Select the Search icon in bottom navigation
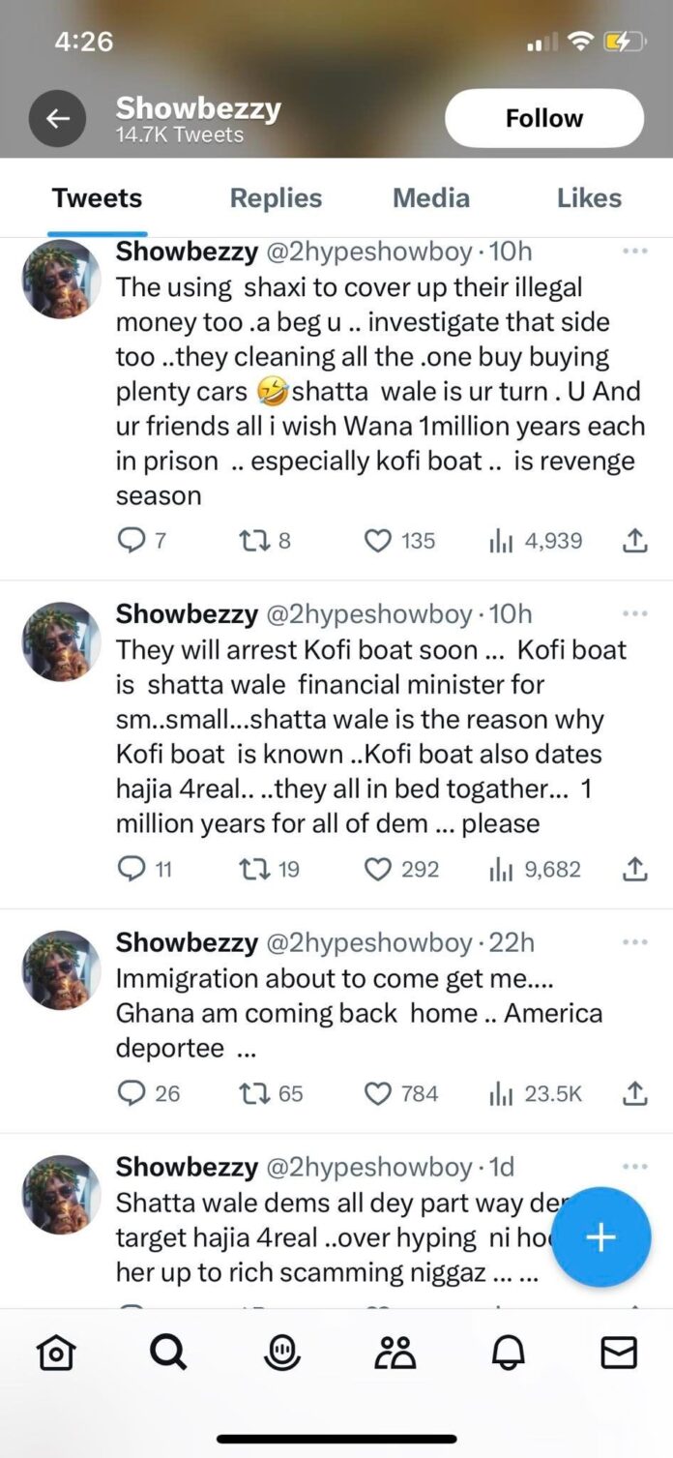The width and height of the screenshot is (673, 1458). [168, 1353]
